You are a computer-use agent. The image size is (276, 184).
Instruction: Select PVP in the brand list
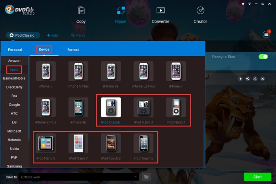tap(14, 157)
